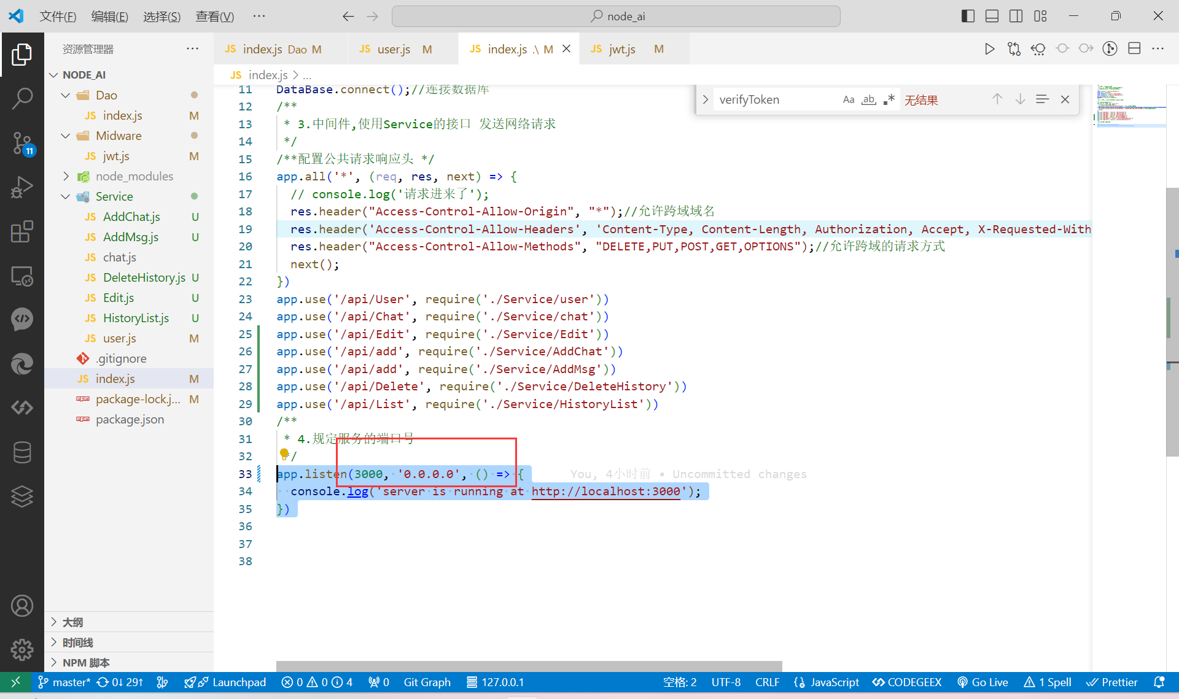Click Git Graph in status bar
Image resolution: width=1179 pixels, height=699 pixels.
point(427,682)
